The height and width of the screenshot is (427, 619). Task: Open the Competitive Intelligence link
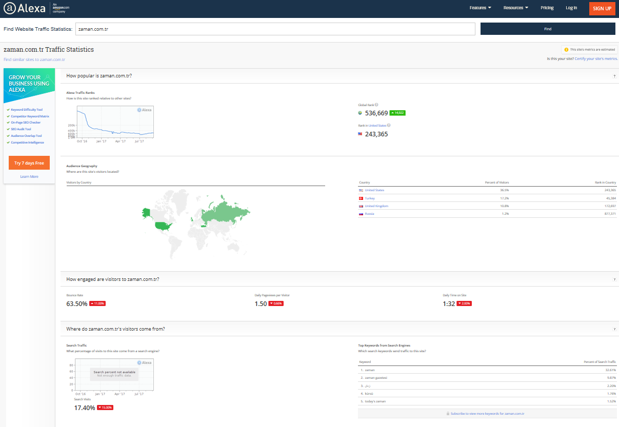coord(27,143)
